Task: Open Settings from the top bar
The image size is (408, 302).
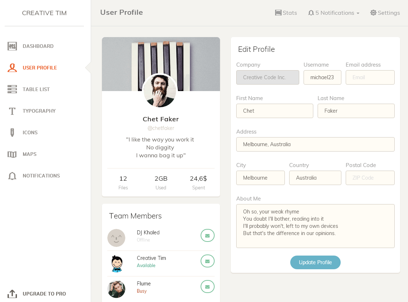Action: click(x=385, y=13)
